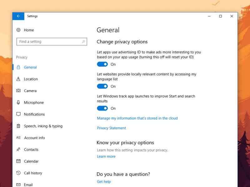Open Manage my information stored in the cloud
Image resolution: width=250 pixels, height=187 pixels.
click(137, 118)
